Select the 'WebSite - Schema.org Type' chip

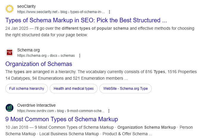tap(126, 89)
